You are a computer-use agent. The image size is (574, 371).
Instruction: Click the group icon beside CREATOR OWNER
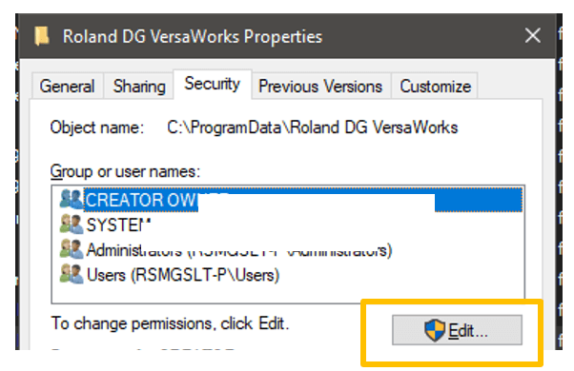tap(72, 200)
